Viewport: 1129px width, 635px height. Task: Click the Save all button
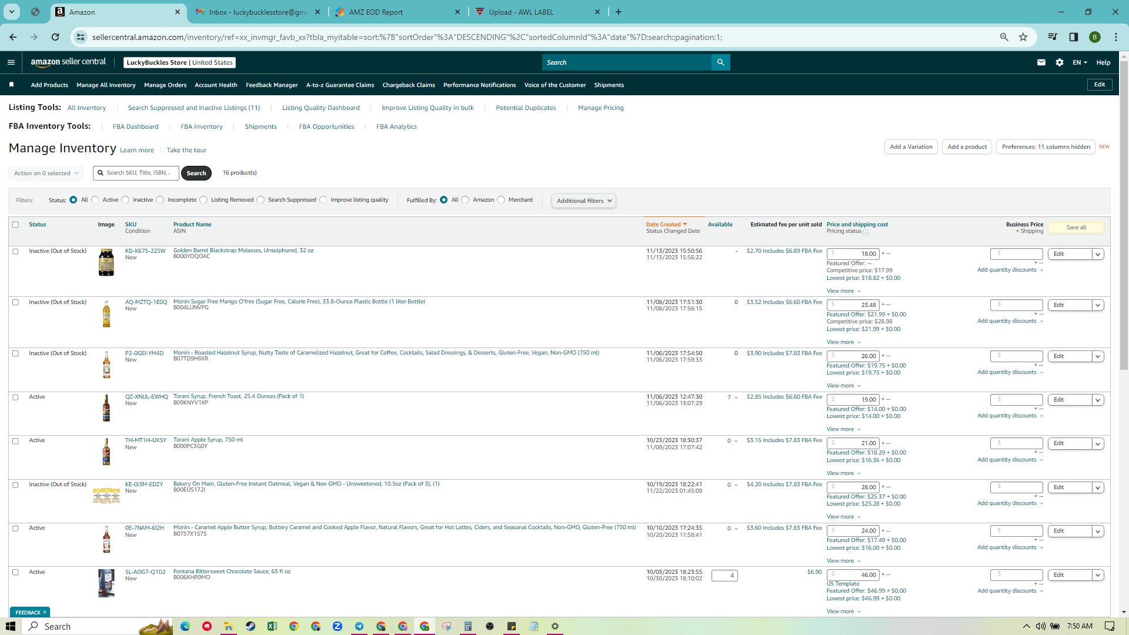click(x=1076, y=228)
